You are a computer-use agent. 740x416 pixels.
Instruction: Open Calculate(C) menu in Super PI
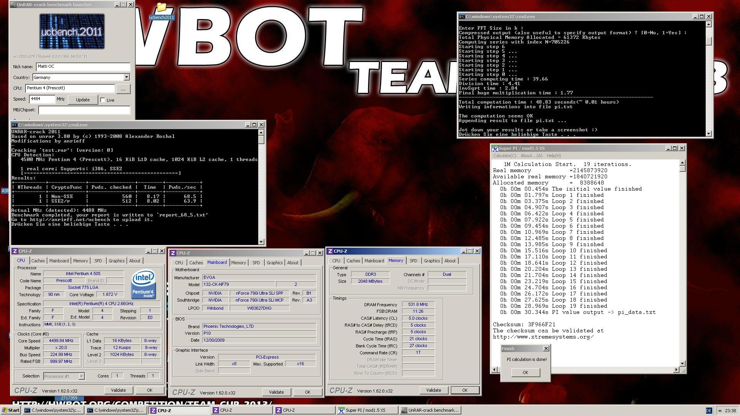click(505, 156)
